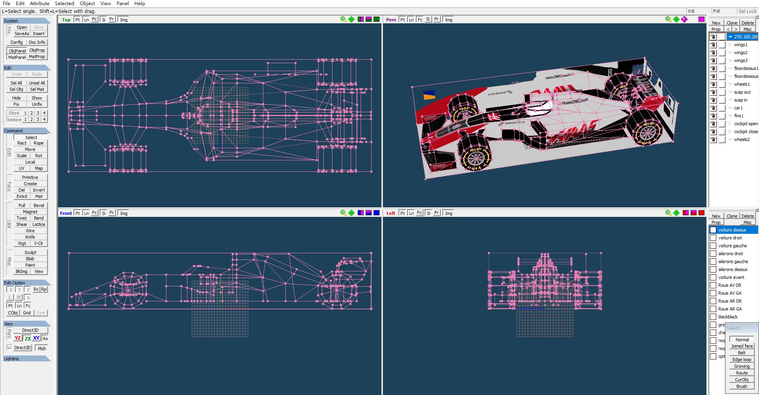This screenshot has height=395, width=759.
Task: Maximize Front viewport with solid blue icon
Action: (377, 213)
